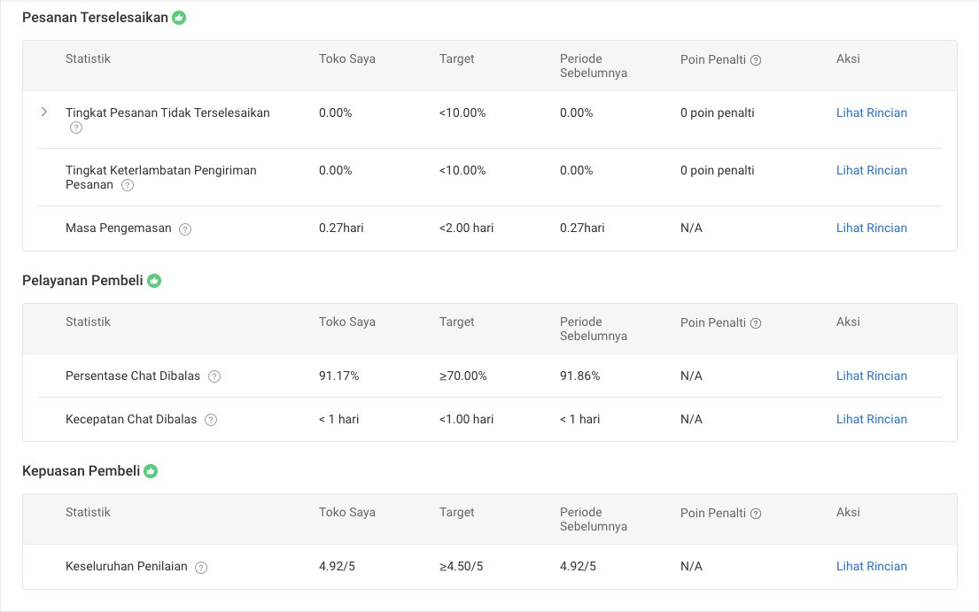Image resolution: width=979 pixels, height=612 pixels.
Task: Click help icon beside Kecepatan Chat Dibalas
Action: click(211, 420)
